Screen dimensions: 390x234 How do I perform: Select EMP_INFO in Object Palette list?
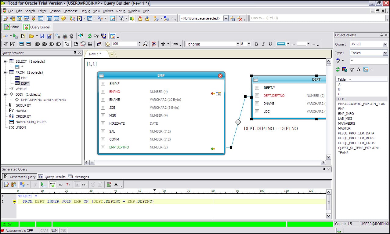tap(346, 114)
